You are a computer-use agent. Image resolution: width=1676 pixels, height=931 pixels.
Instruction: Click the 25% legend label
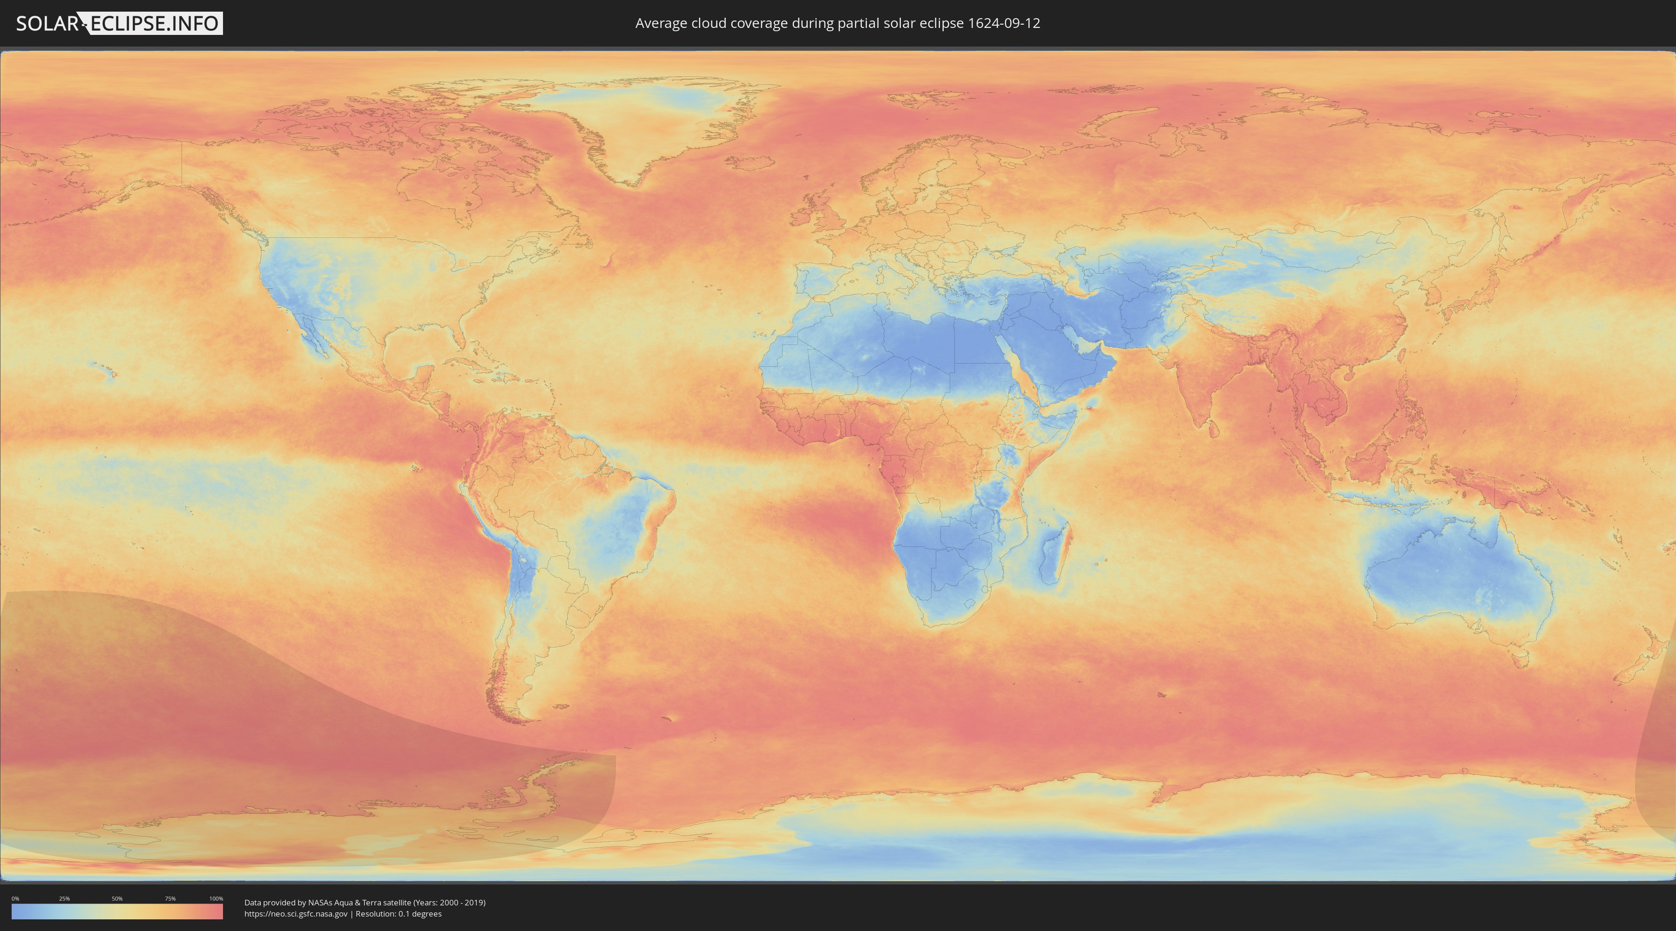[64, 898]
